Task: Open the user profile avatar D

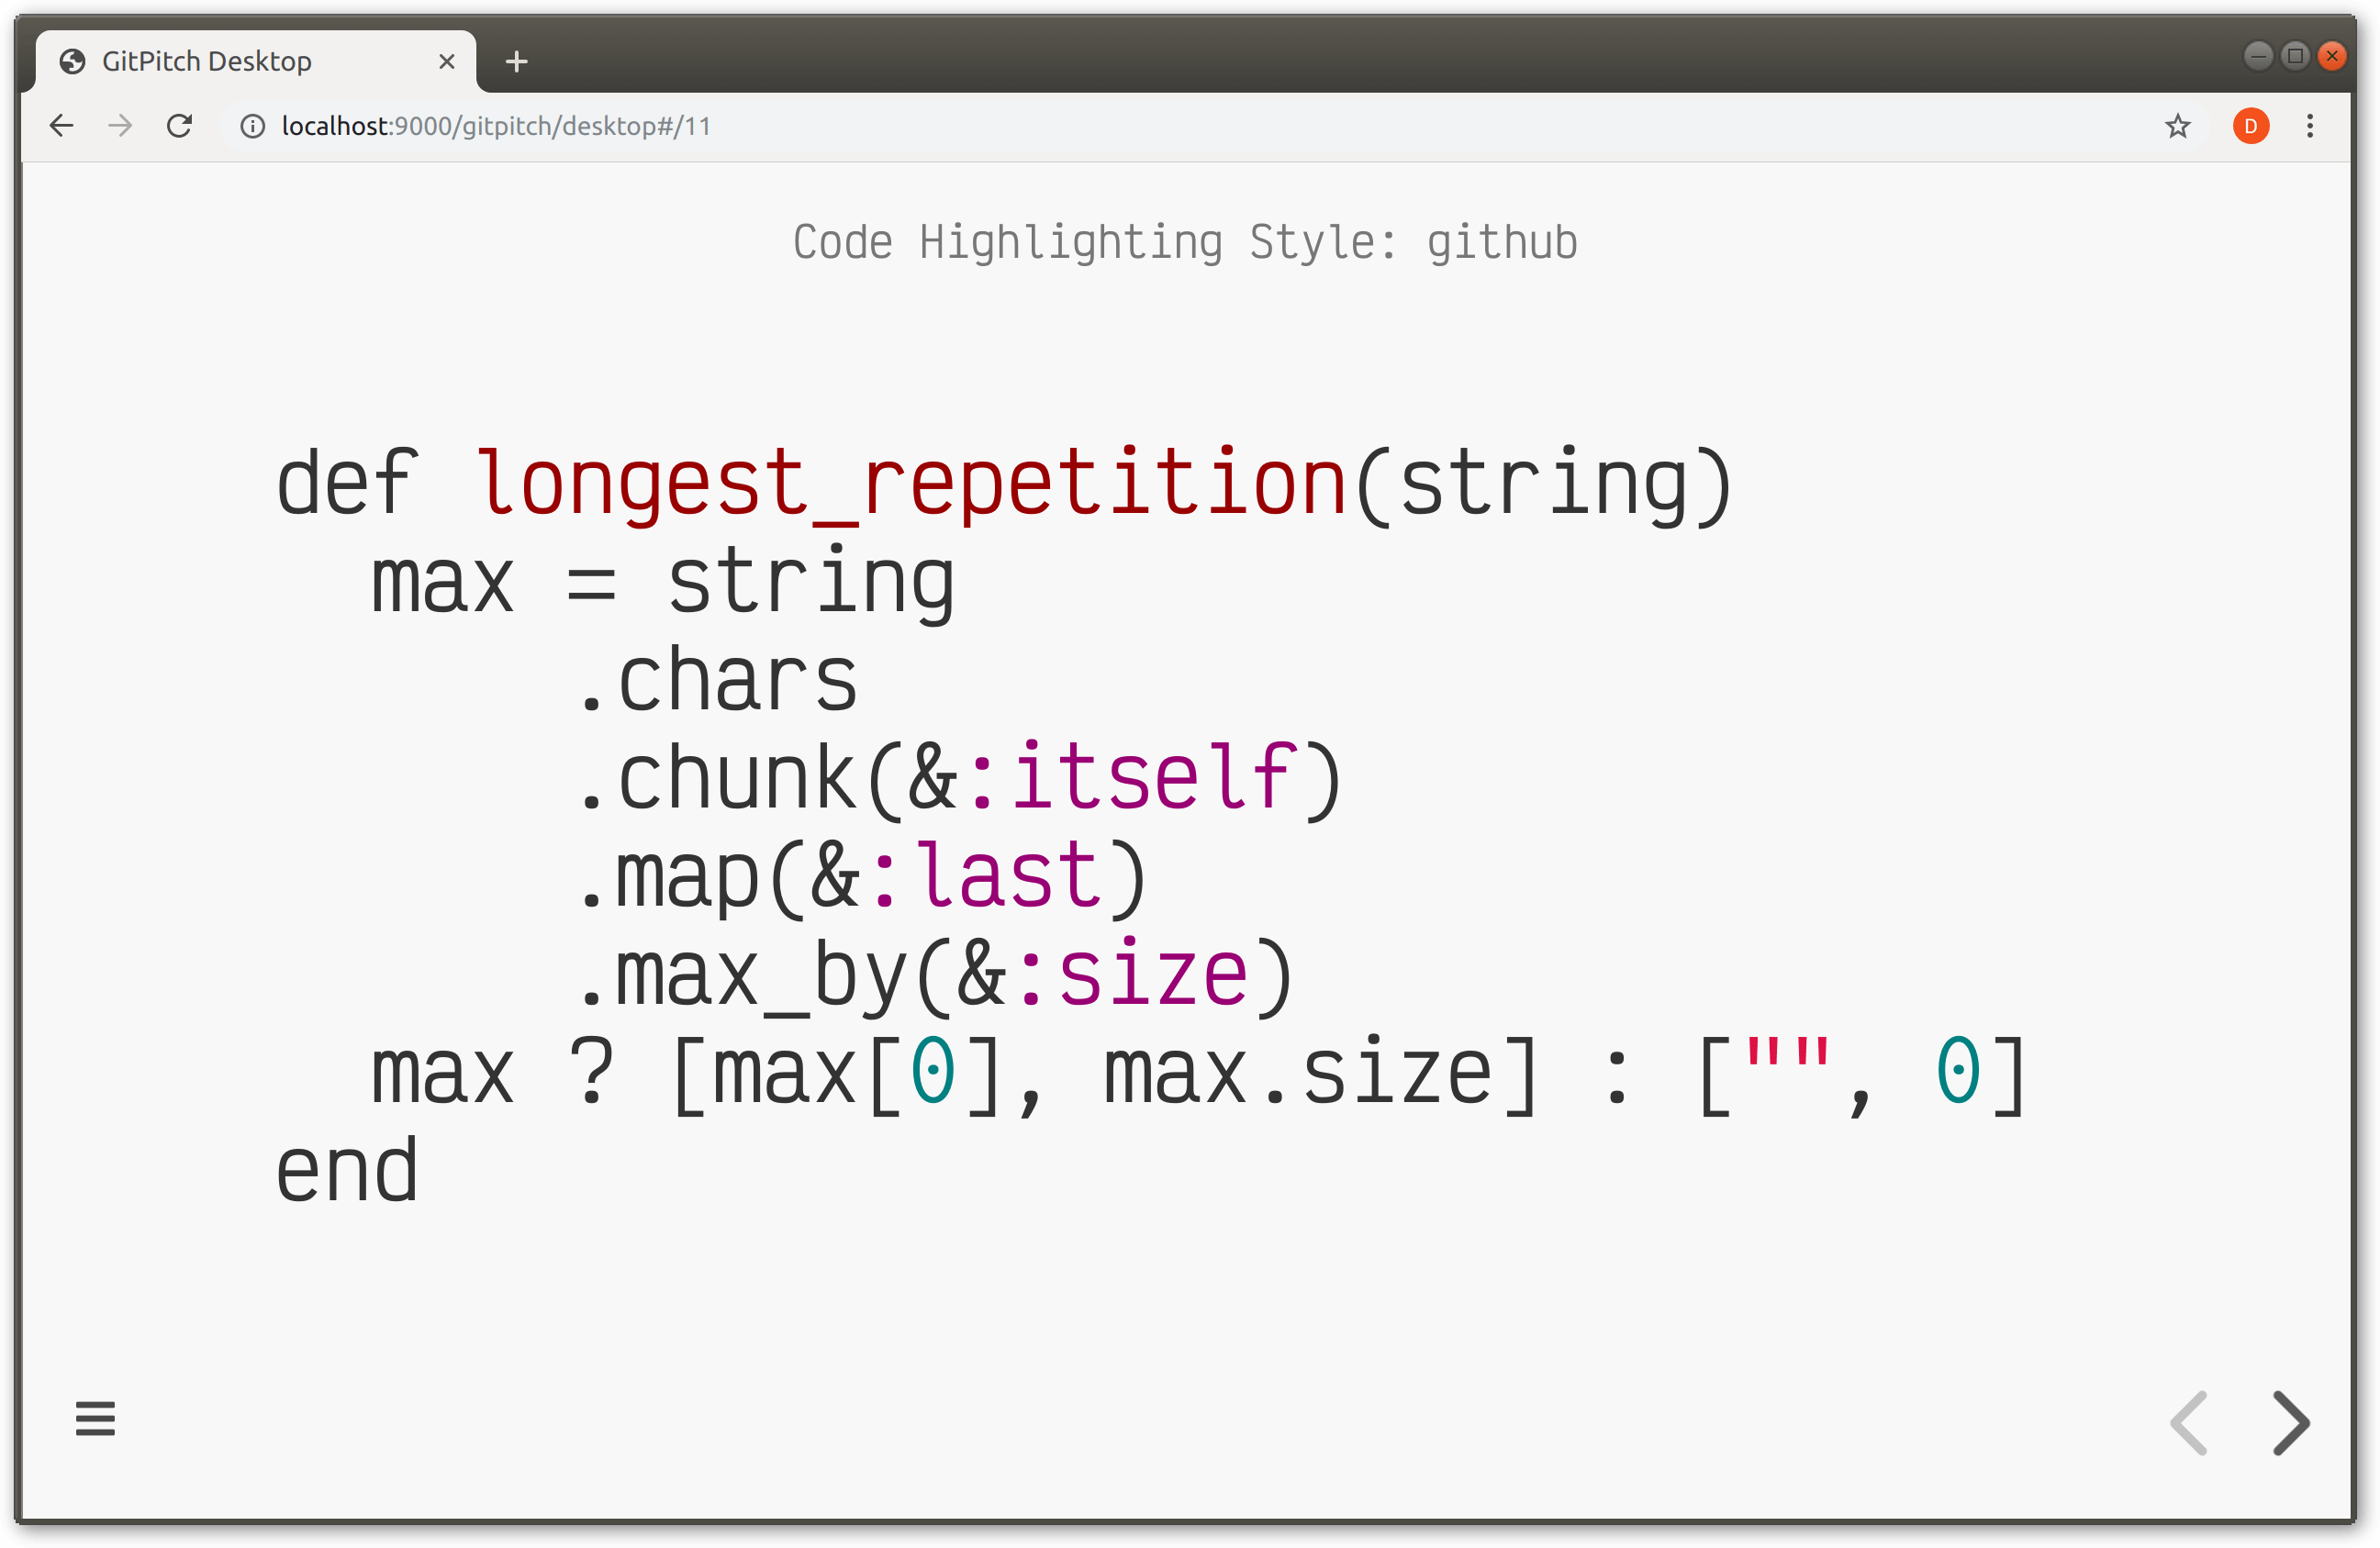Action: click(2250, 126)
